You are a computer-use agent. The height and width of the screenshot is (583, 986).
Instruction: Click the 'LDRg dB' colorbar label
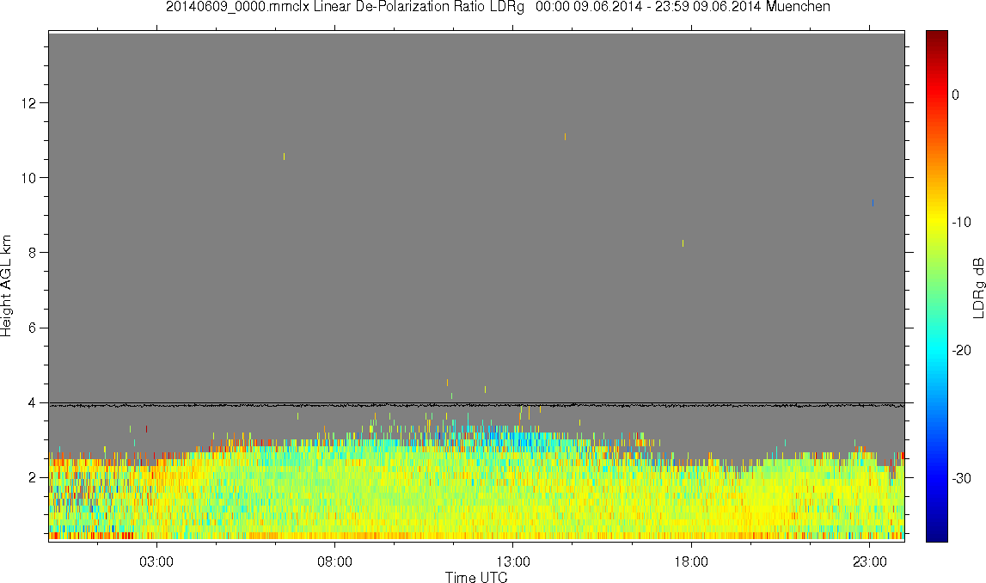pyautogui.click(x=977, y=287)
